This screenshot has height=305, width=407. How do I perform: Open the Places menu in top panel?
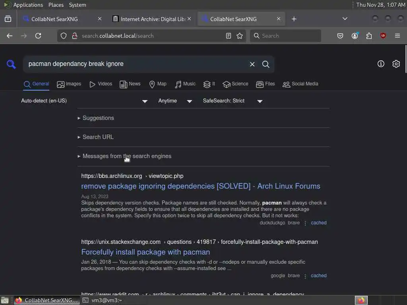[56, 5]
